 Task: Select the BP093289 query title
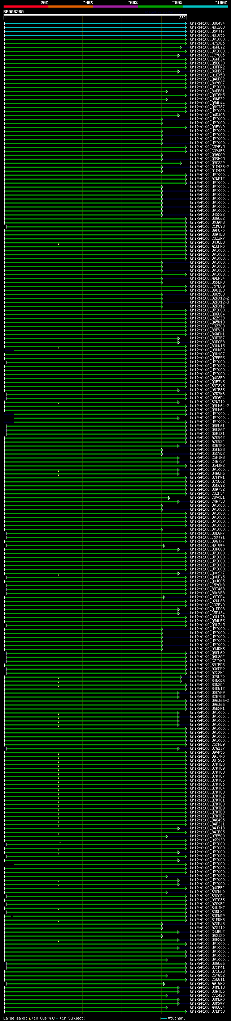13,12
